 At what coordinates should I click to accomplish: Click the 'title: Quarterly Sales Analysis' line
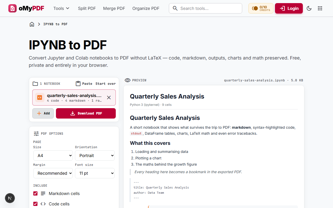pos(161,187)
